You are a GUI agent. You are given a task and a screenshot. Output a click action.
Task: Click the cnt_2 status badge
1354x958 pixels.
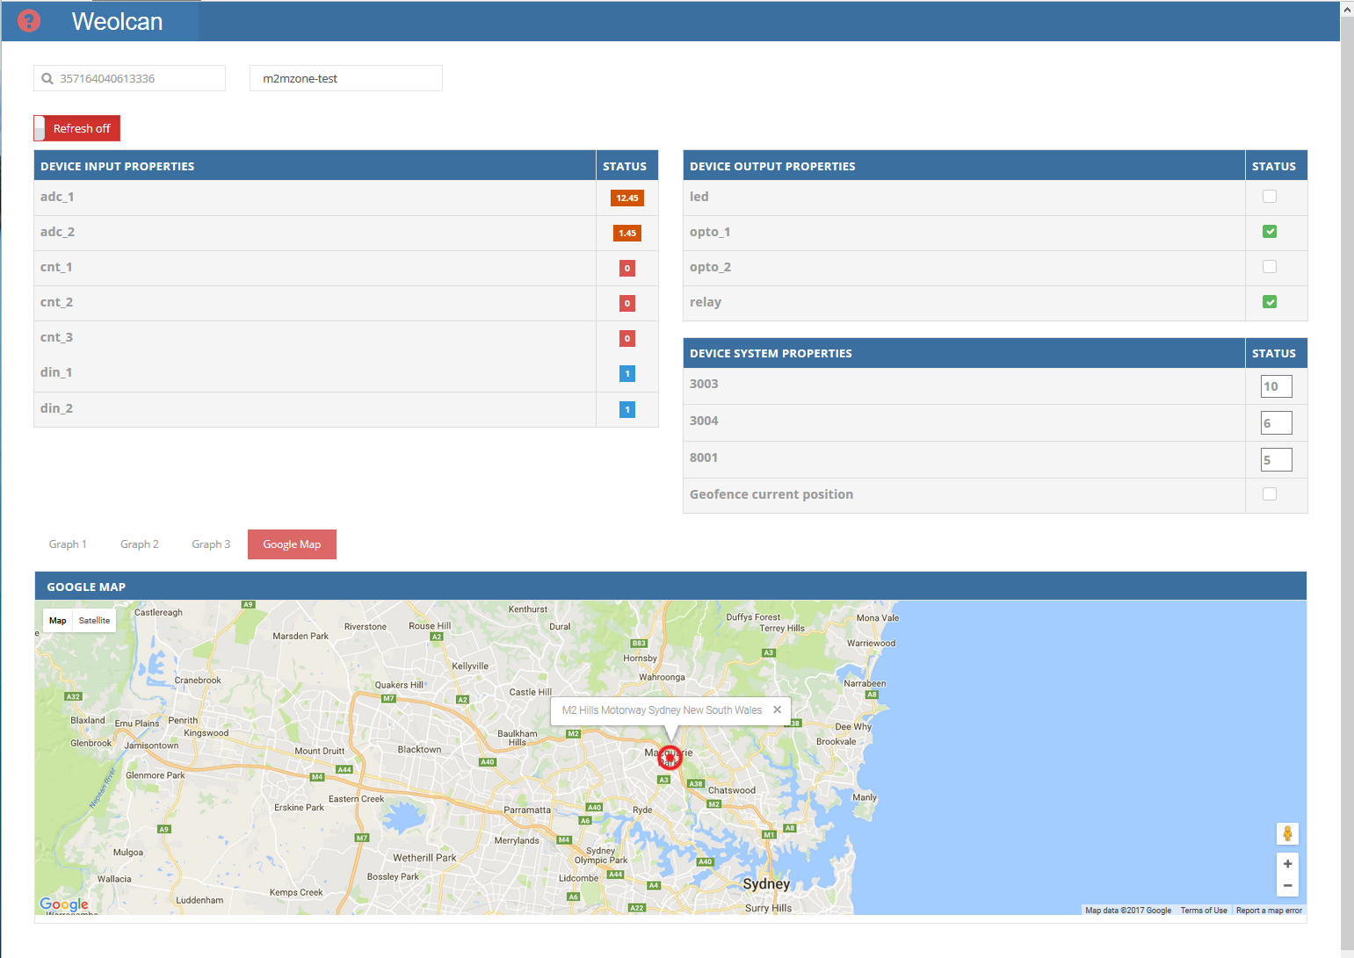click(x=627, y=303)
